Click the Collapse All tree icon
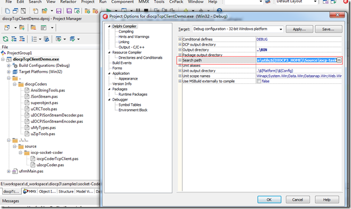The image size is (351, 209). (x=22, y=39)
